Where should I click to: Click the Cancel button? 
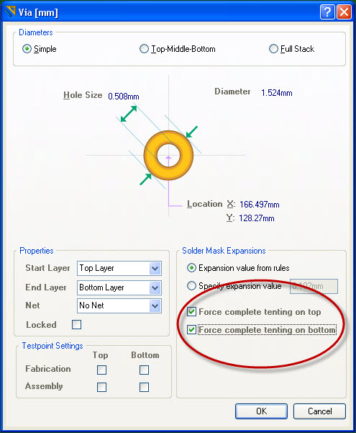point(319,411)
